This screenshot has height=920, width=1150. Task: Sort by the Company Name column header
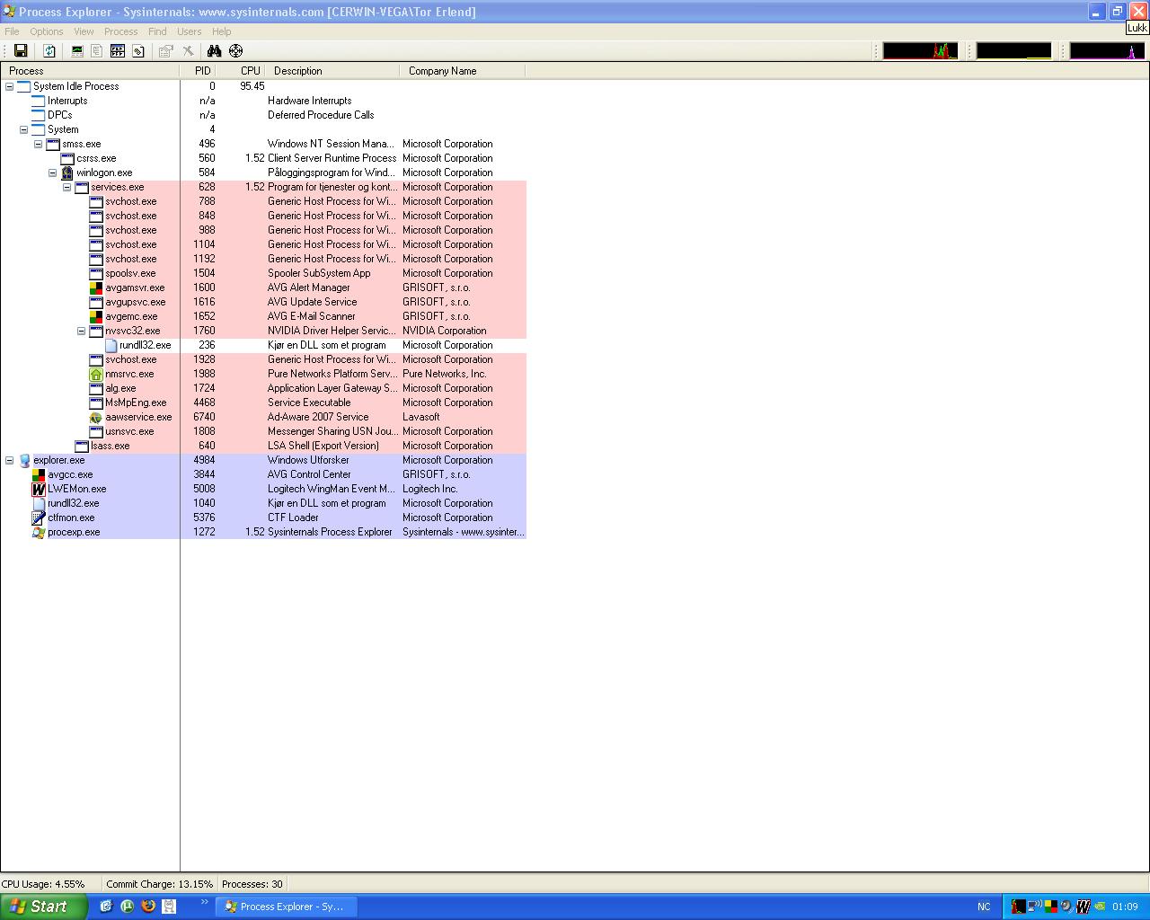(x=463, y=71)
